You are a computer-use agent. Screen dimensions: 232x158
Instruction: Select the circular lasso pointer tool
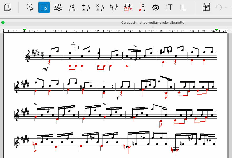pyautogui.click(x=30, y=7)
